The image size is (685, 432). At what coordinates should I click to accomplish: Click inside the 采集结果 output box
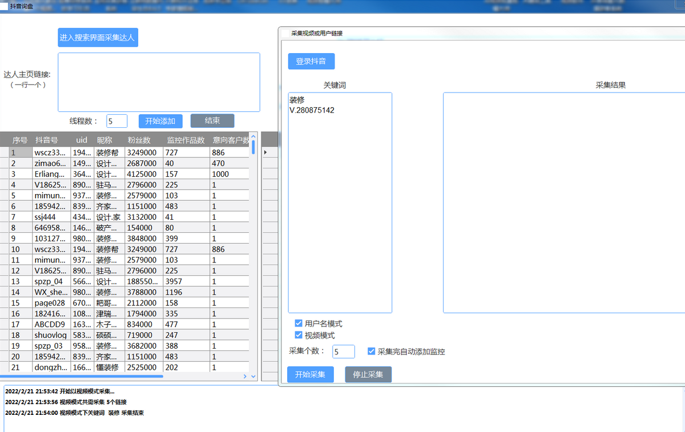coord(564,203)
